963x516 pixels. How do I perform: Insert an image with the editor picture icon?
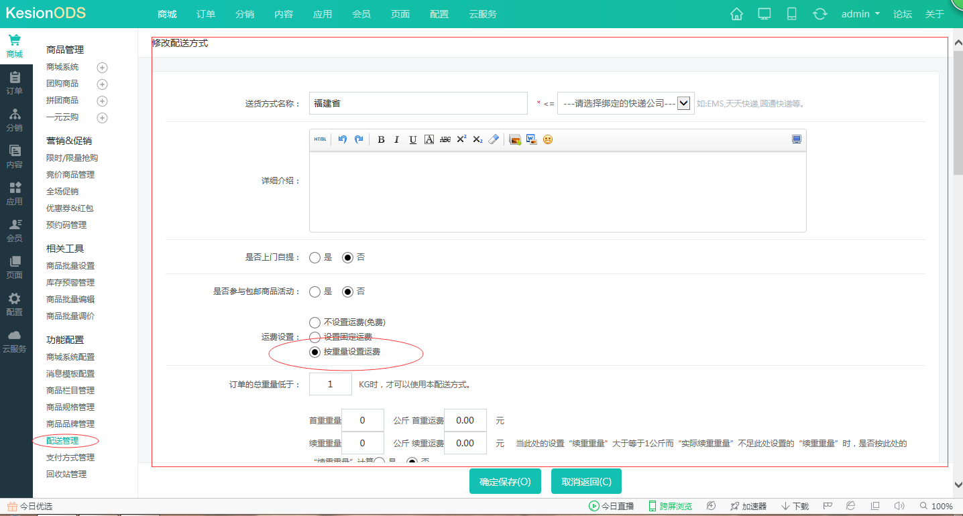point(515,139)
